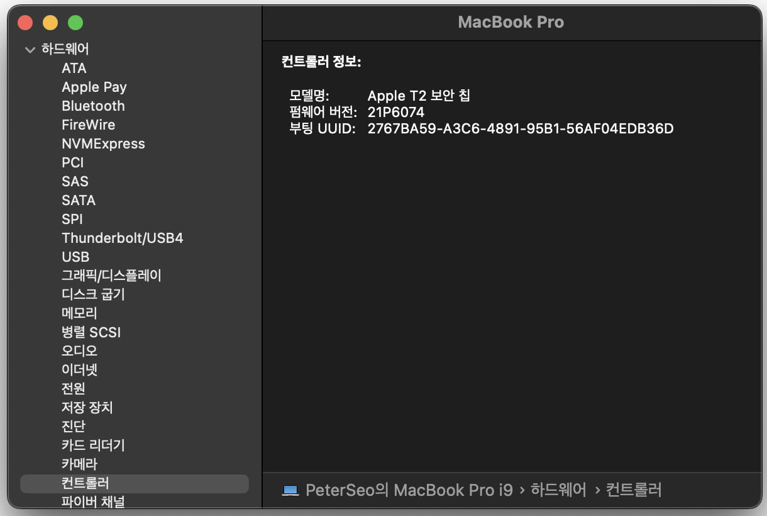Image resolution: width=767 pixels, height=516 pixels.
Task: Click the green full-screen button
Action: click(x=75, y=23)
